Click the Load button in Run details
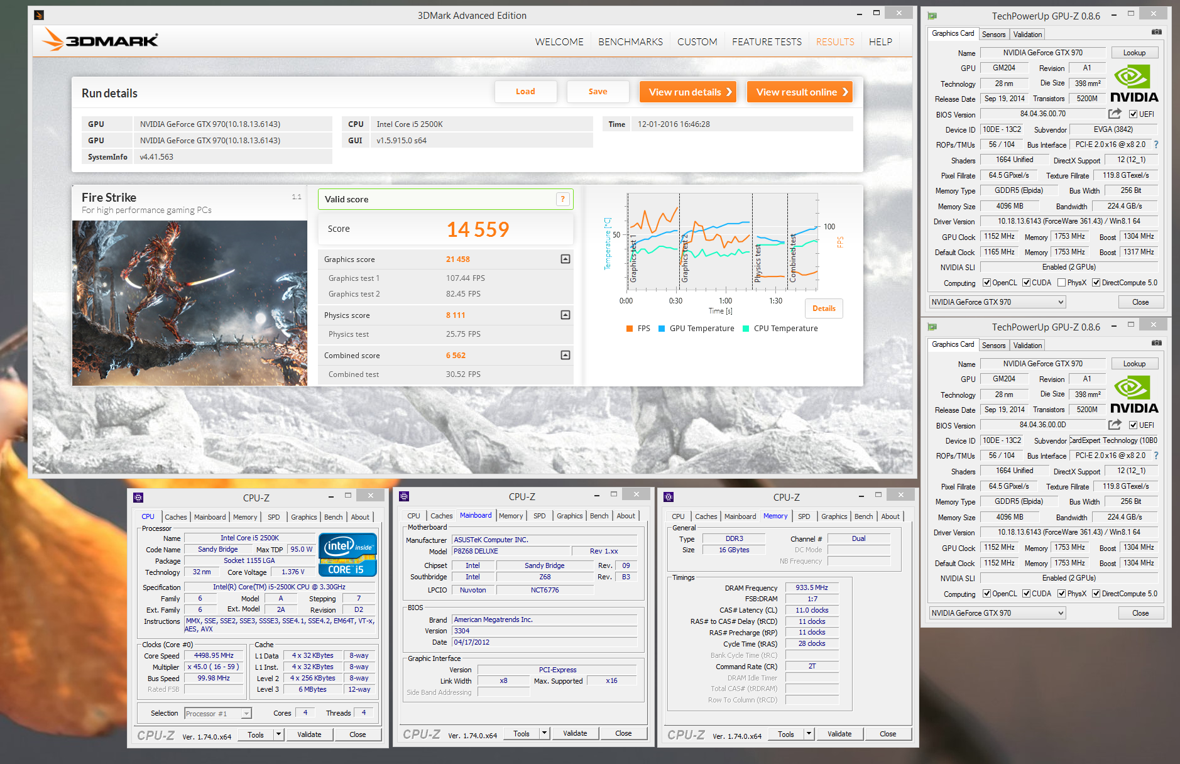This screenshot has width=1180, height=764. pos(525,92)
